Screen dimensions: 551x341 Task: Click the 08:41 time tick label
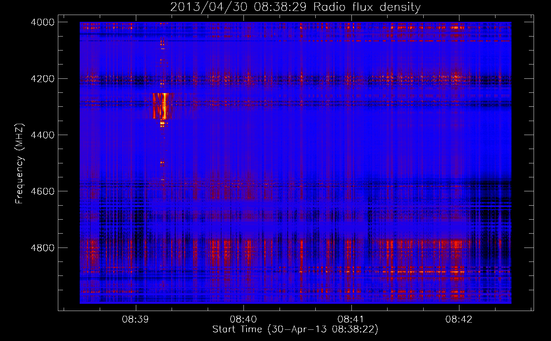[351, 320]
